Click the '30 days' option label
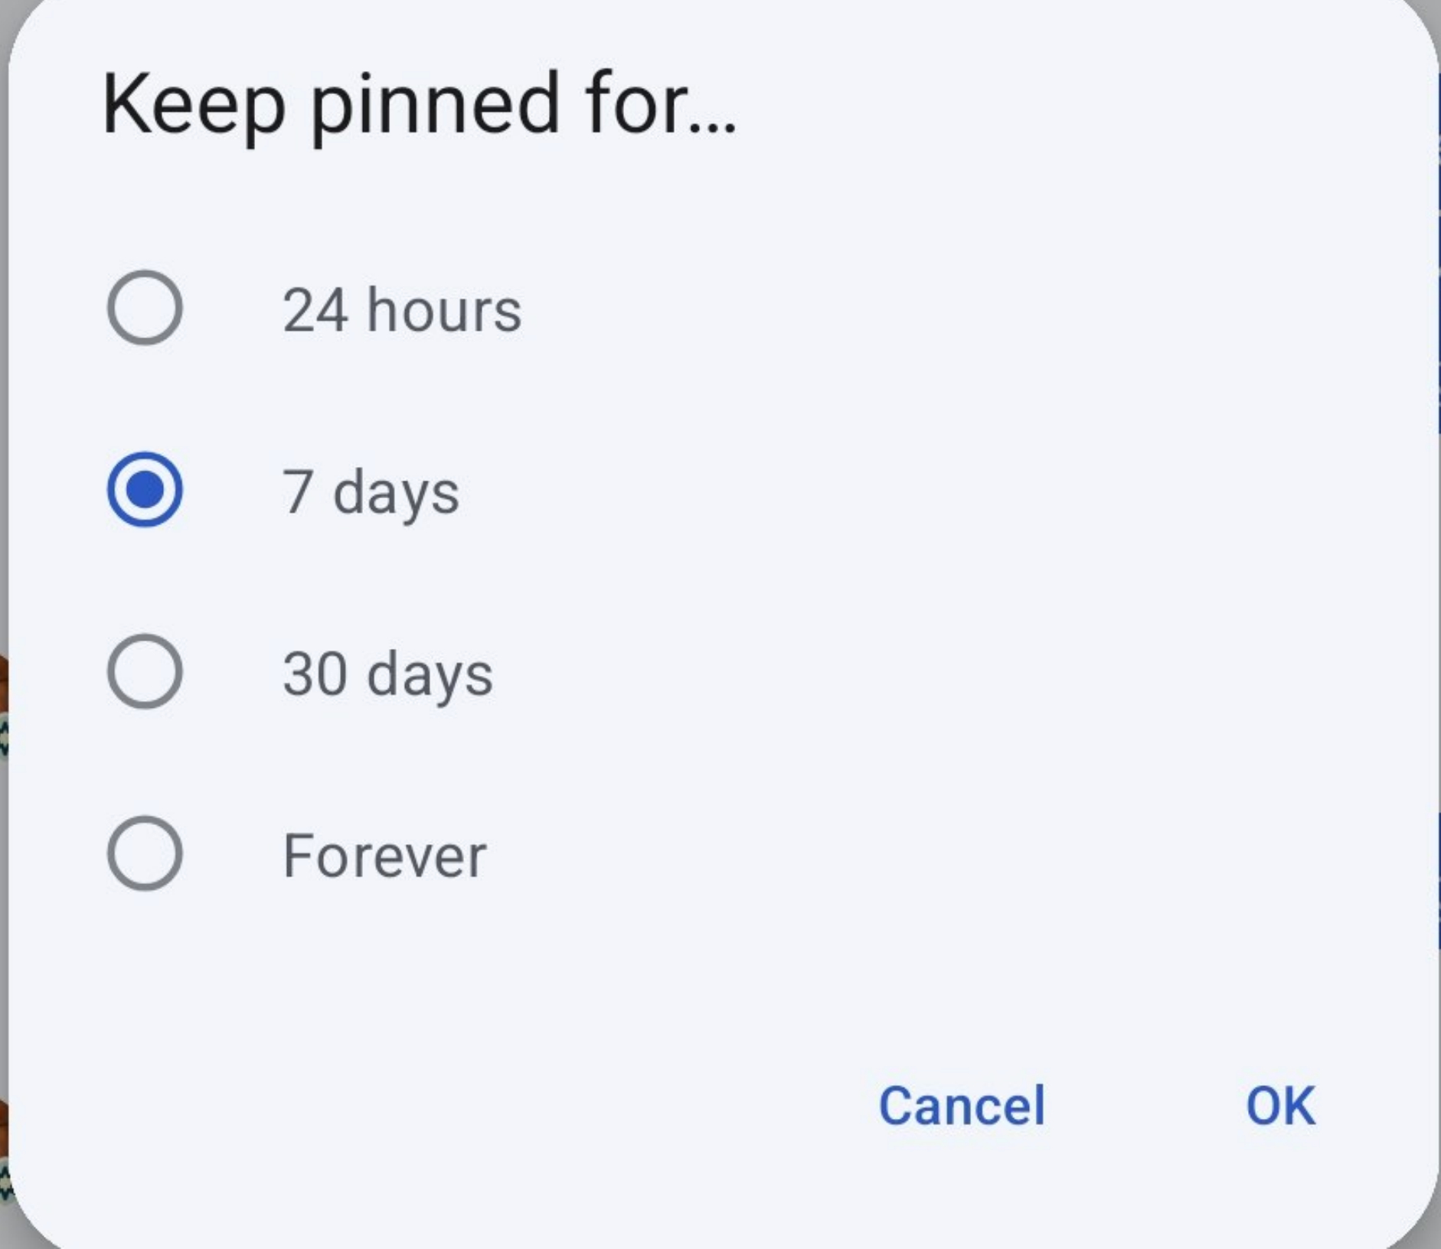 click(x=388, y=674)
